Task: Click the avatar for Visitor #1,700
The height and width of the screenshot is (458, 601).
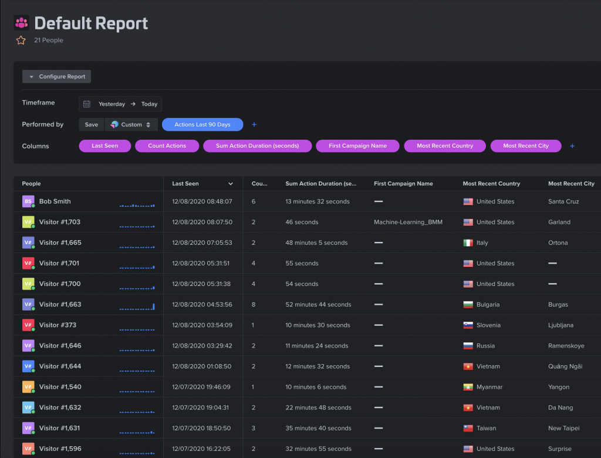Action: (x=28, y=284)
